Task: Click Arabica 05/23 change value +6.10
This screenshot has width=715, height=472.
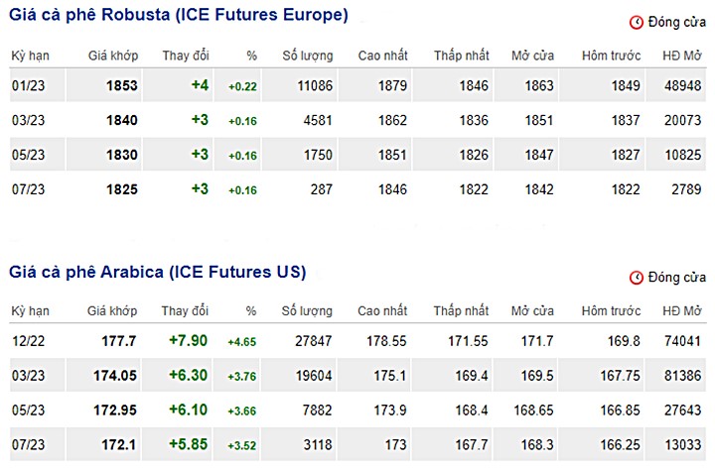Action: (188, 410)
